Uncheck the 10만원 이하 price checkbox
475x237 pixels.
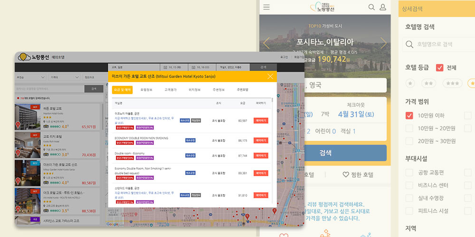(409, 115)
